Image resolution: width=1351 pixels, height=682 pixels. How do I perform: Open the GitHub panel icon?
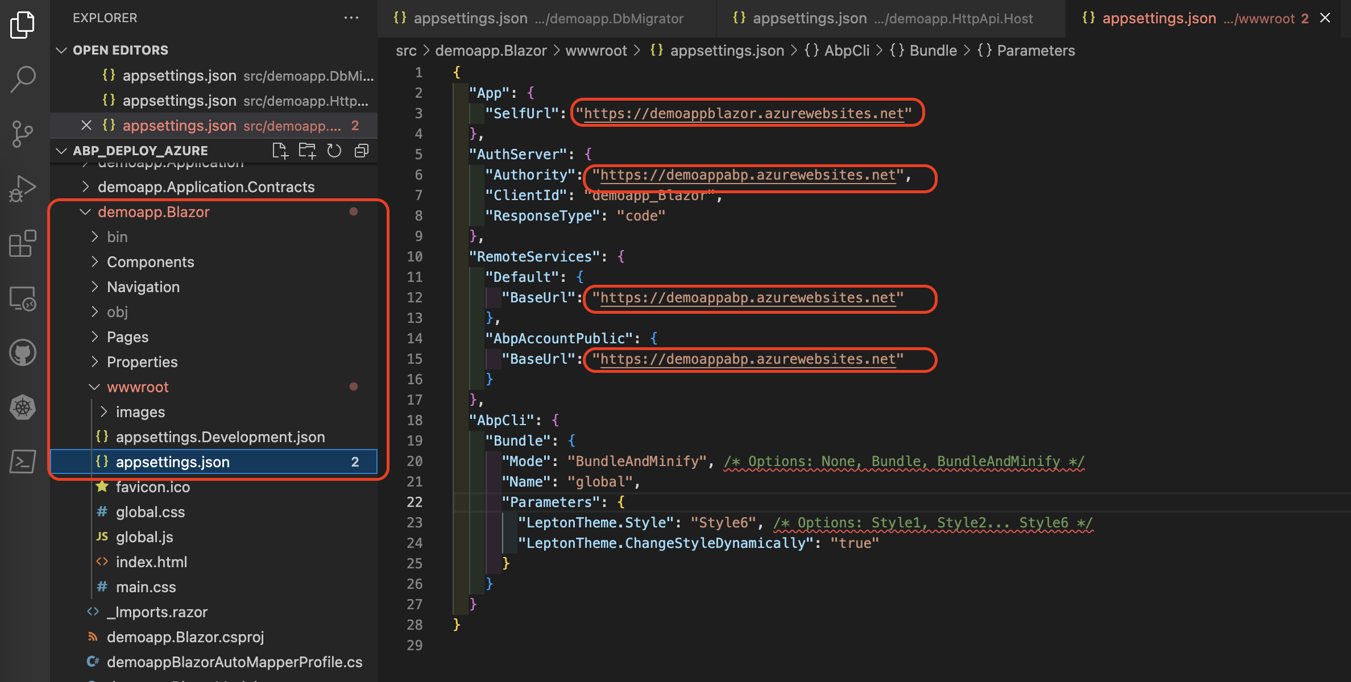click(x=23, y=353)
